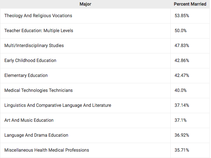Screen dimensions: 211x158
Task: Select the 47.83% value cell
Action: (x=190, y=46)
